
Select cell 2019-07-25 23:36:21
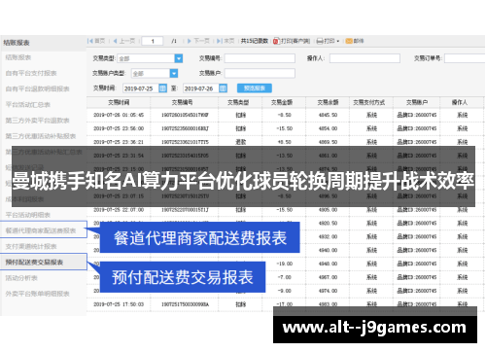pyautogui.click(x=119, y=142)
